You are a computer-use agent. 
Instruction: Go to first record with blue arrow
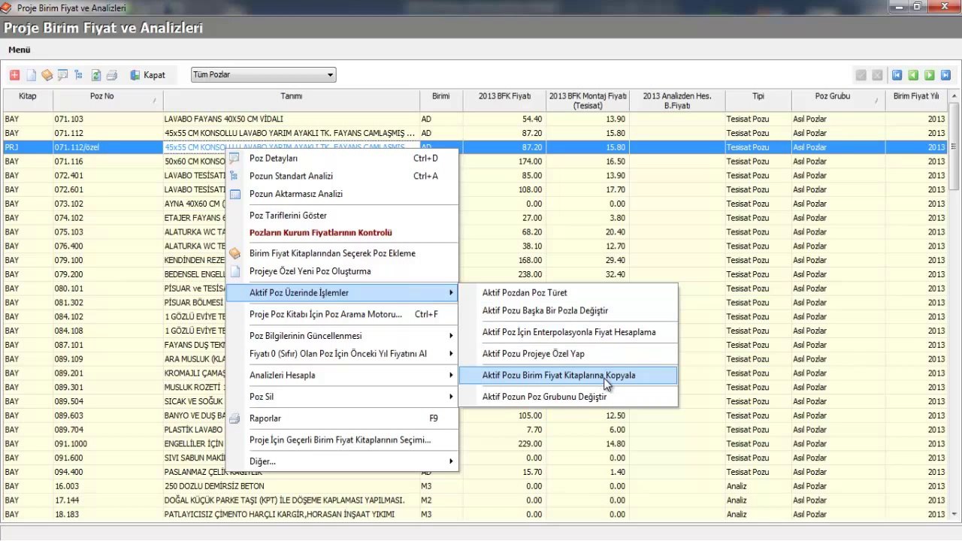coord(897,75)
